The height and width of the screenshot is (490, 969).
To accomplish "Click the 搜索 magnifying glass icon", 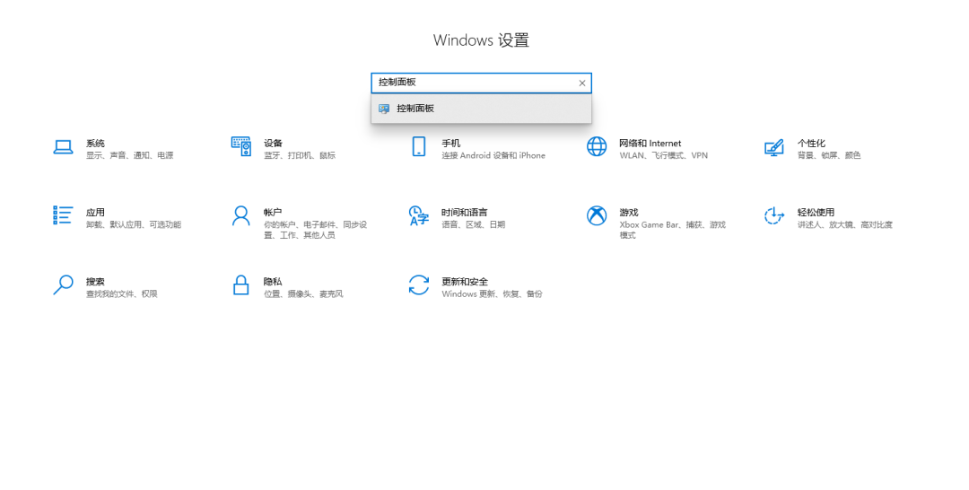I will [63, 285].
